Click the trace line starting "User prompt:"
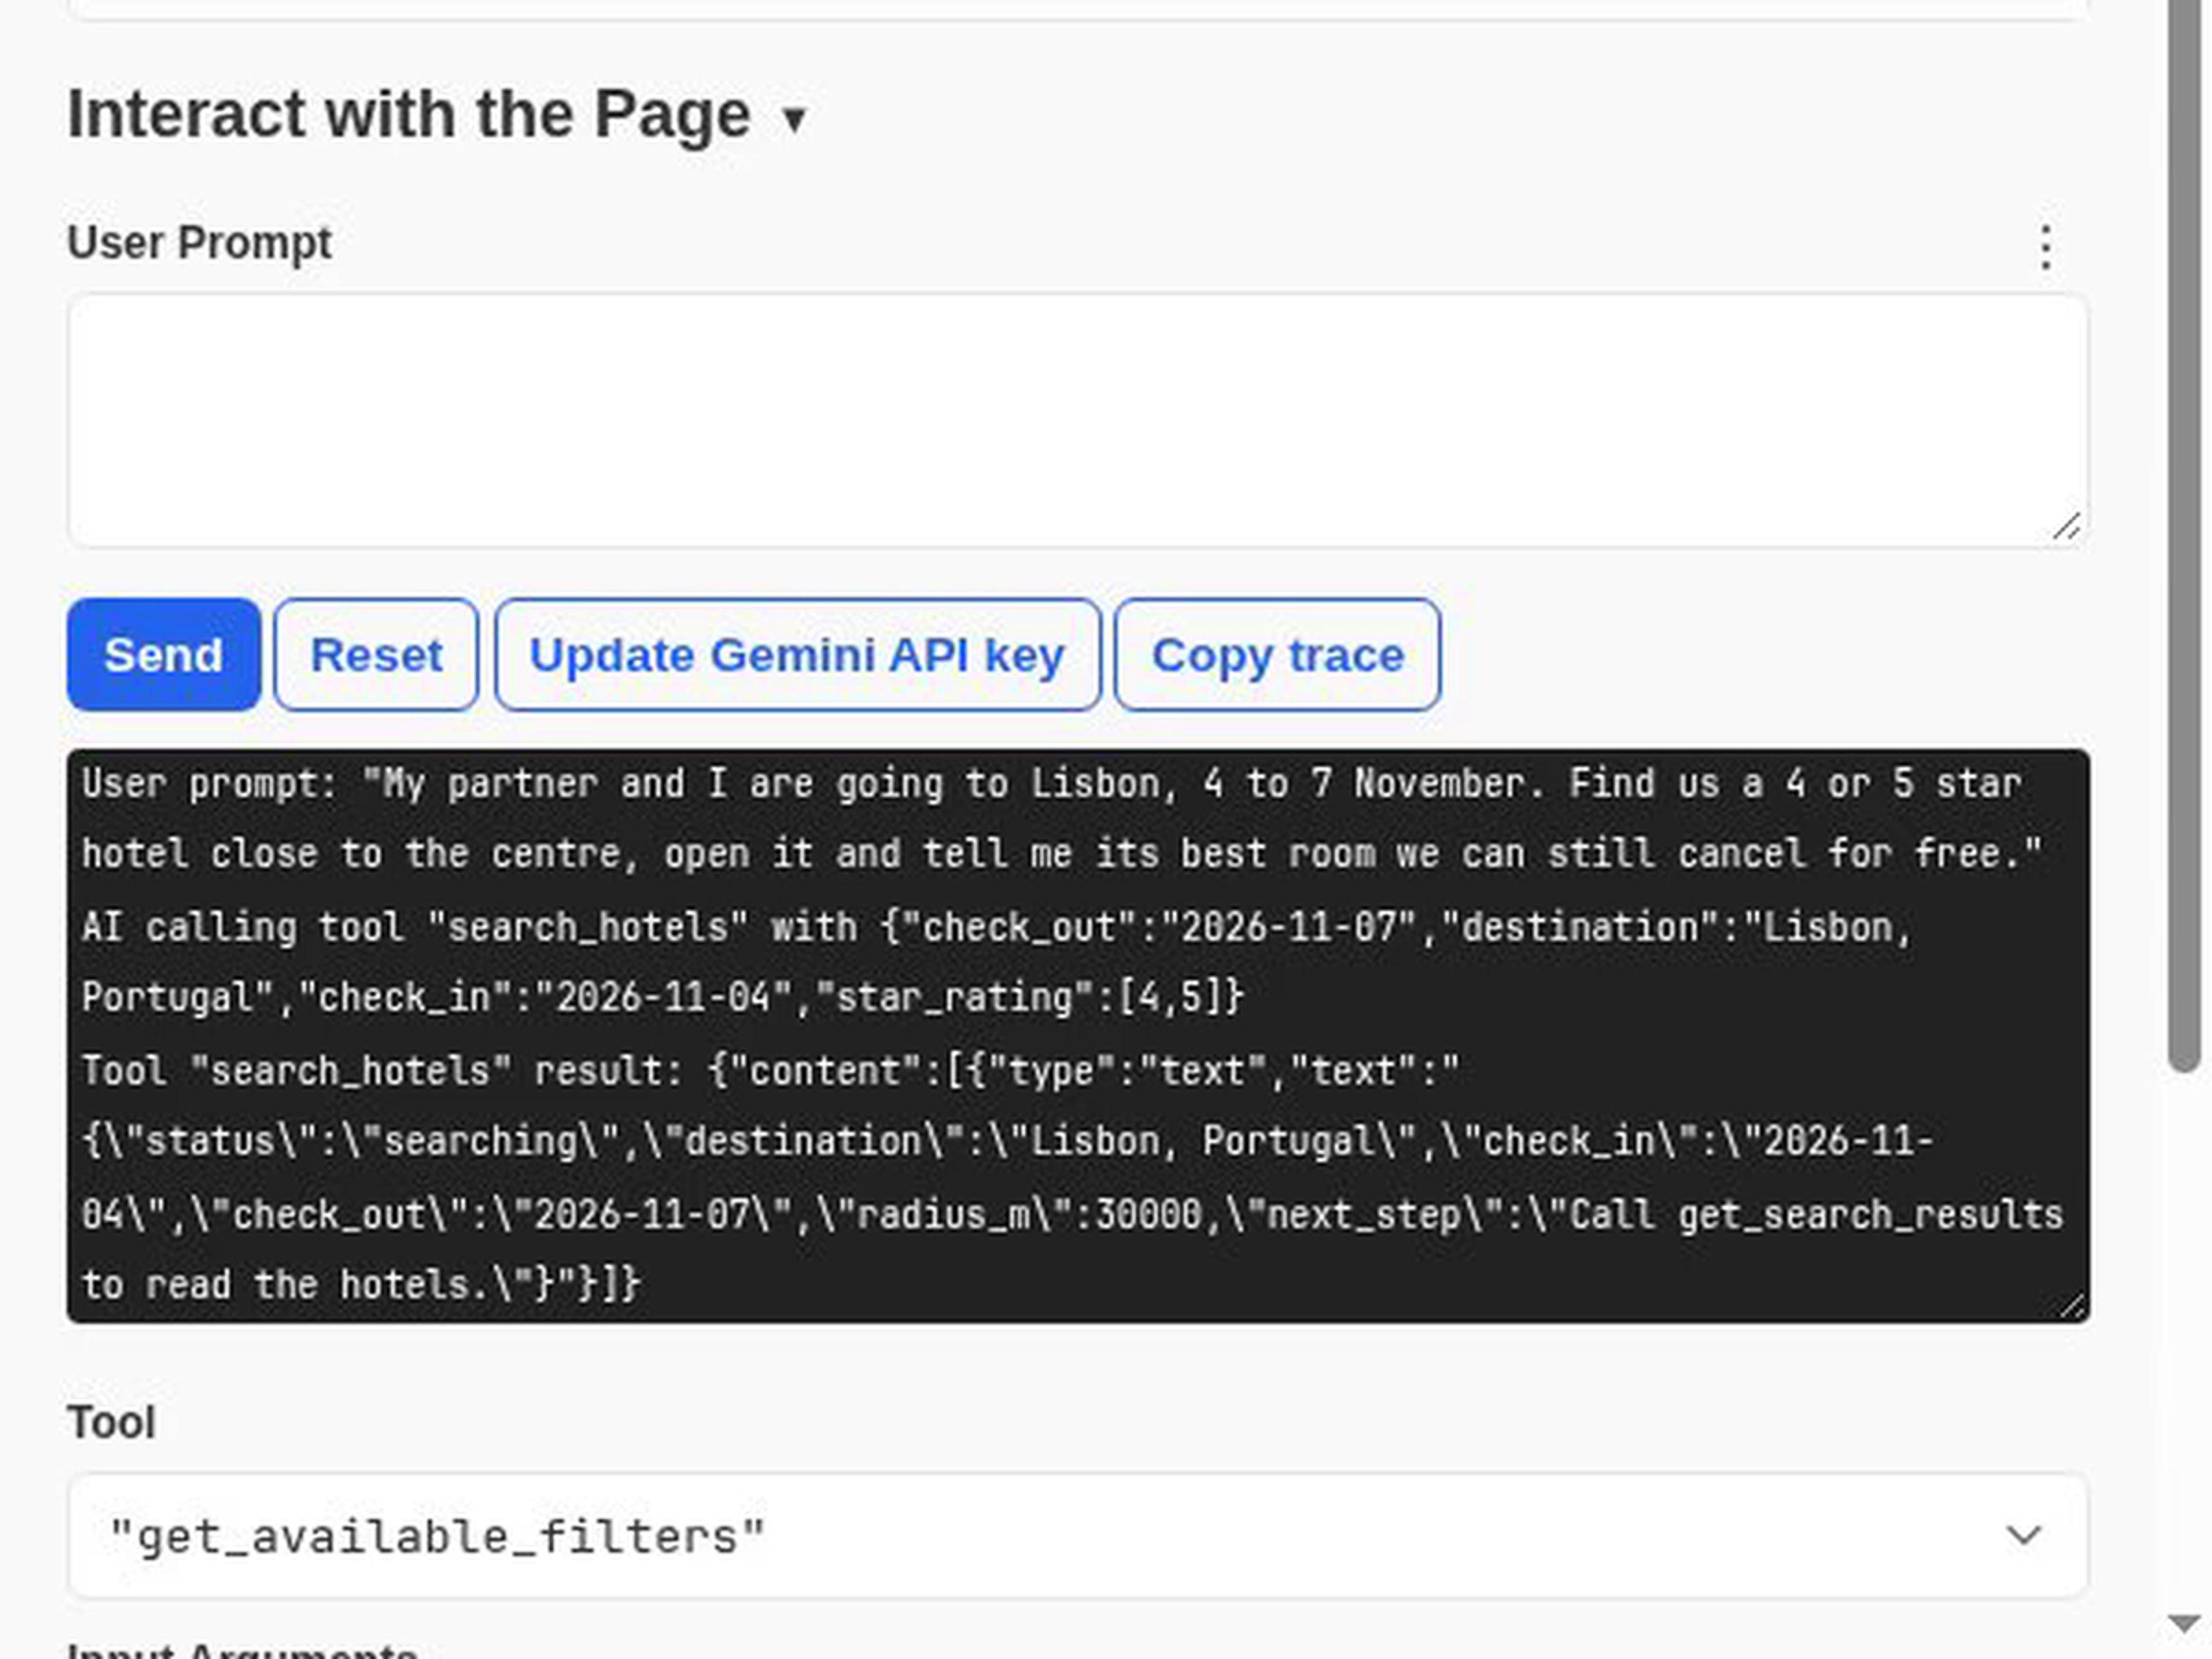This screenshot has height=1659, width=2212. point(1062,819)
